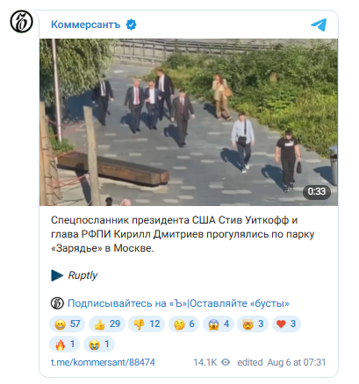Viewport: 359px width, 384px height.
Task: Open the t.me/kommersant/88474 post link
Action: click(103, 362)
